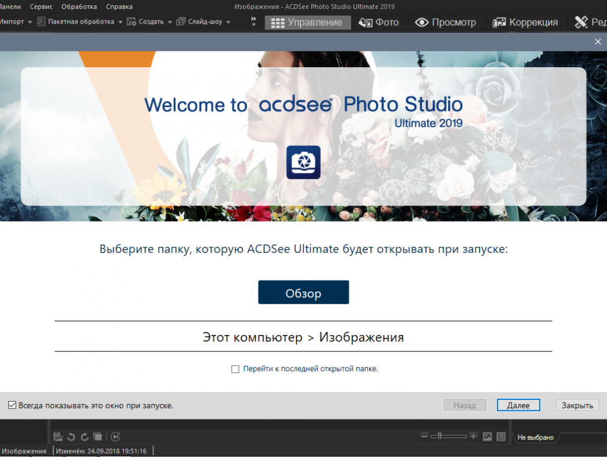Click the zoom out minus button
Viewport: 607px width, 457px height.
pyautogui.click(x=424, y=437)
